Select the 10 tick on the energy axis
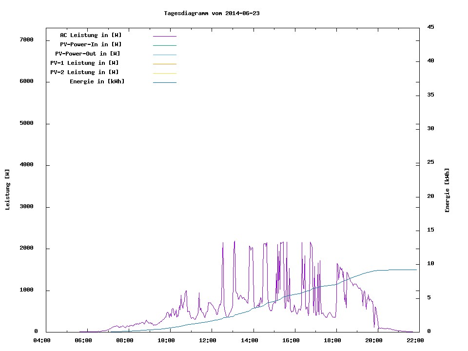This screenshot has height=351, width=468. [430, 264]
